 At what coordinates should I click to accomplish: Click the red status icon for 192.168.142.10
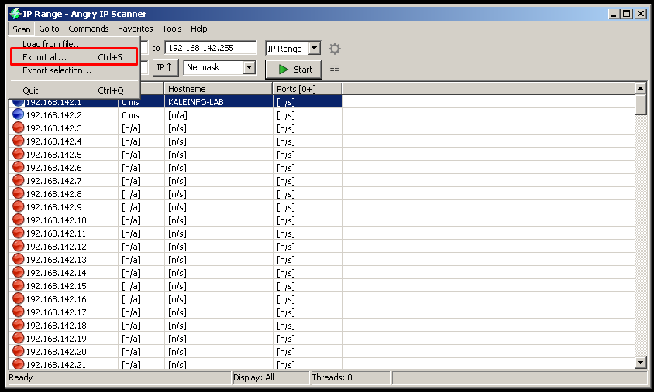(x=18, y=220)
